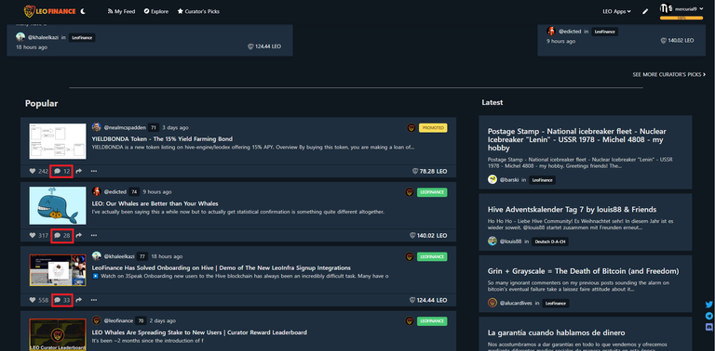Open more options on LeoFinance Onboarding post
The height and width of the screenshot is (351, 715).
point(94,300)
